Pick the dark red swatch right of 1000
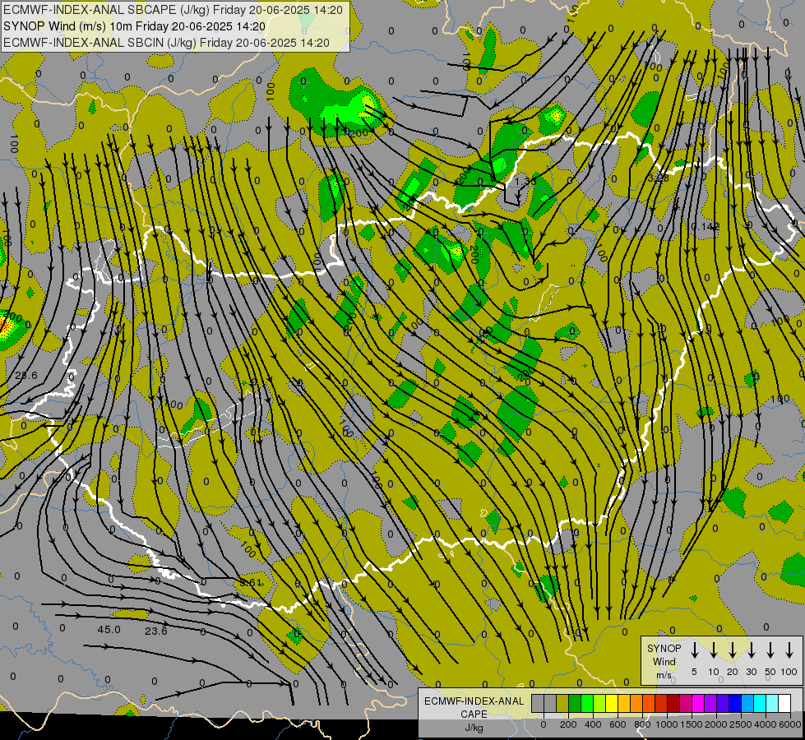 coord(674,703)
